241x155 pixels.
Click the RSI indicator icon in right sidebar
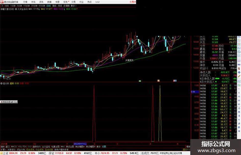click(x=239, y=65)
